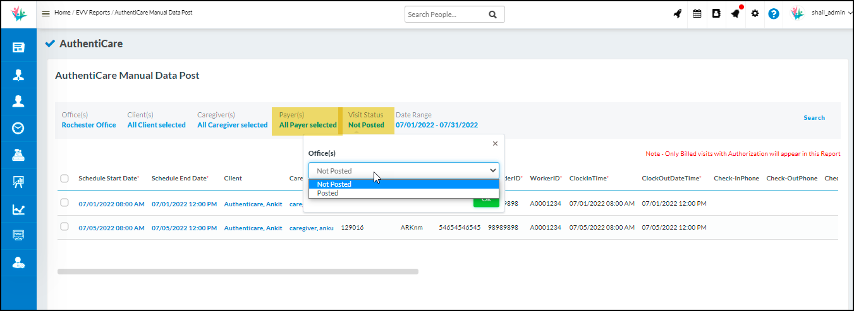Open the line chart icon in sidebar
This screenshot has width=854, height=311.
click(18, 209)
